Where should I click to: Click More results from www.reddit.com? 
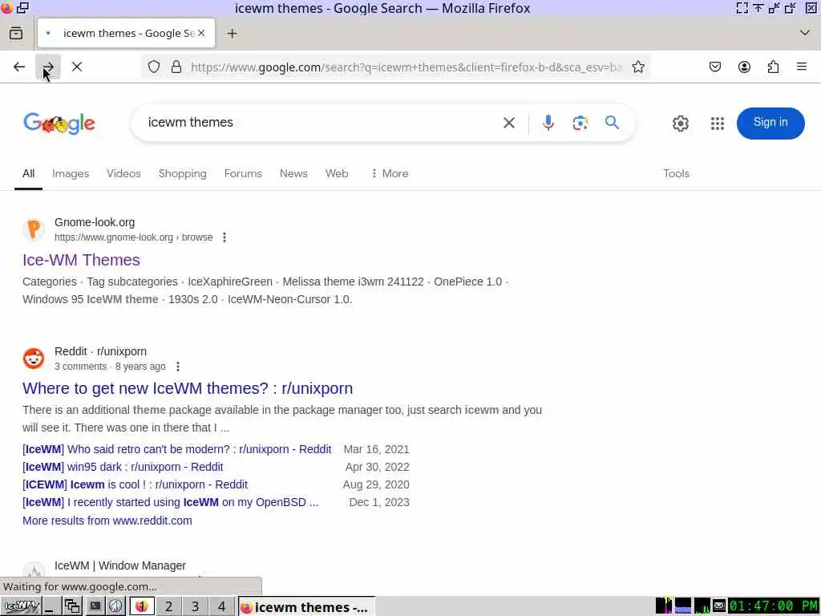107,521
